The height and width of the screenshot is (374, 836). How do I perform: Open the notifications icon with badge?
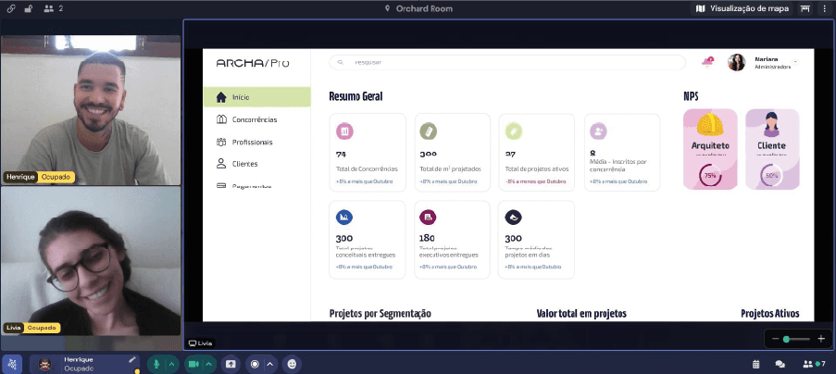[707, 62]
